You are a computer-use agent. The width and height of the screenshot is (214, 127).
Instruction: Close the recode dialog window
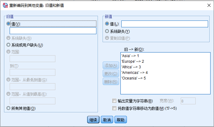[x=209, y=5]
